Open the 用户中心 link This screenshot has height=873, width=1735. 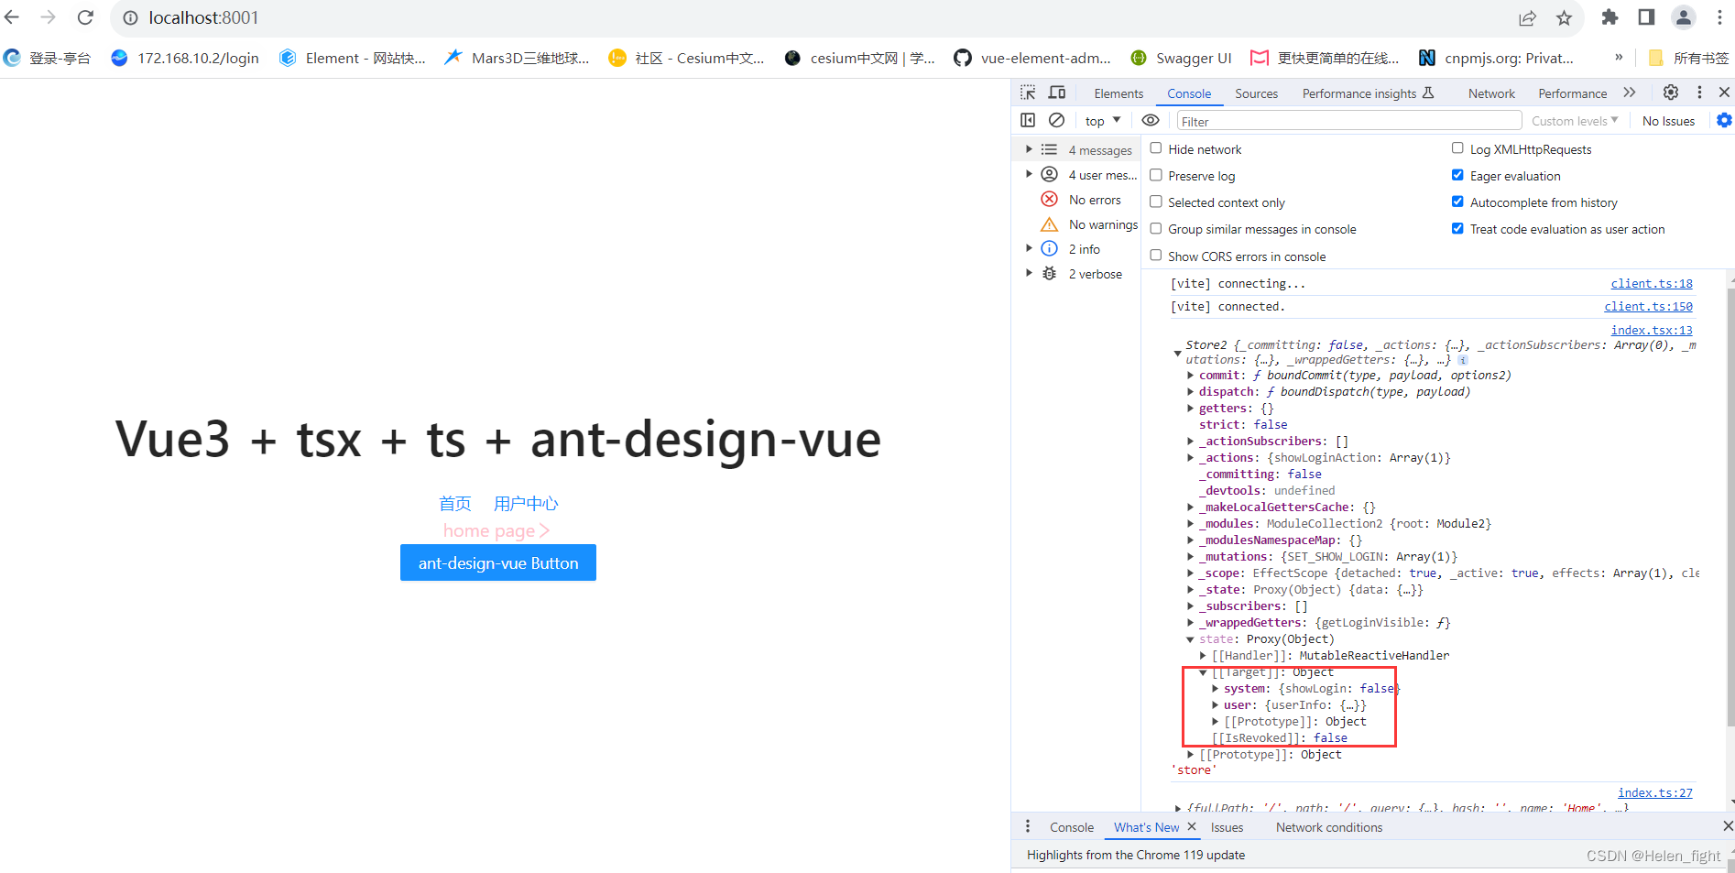(526, 503)
